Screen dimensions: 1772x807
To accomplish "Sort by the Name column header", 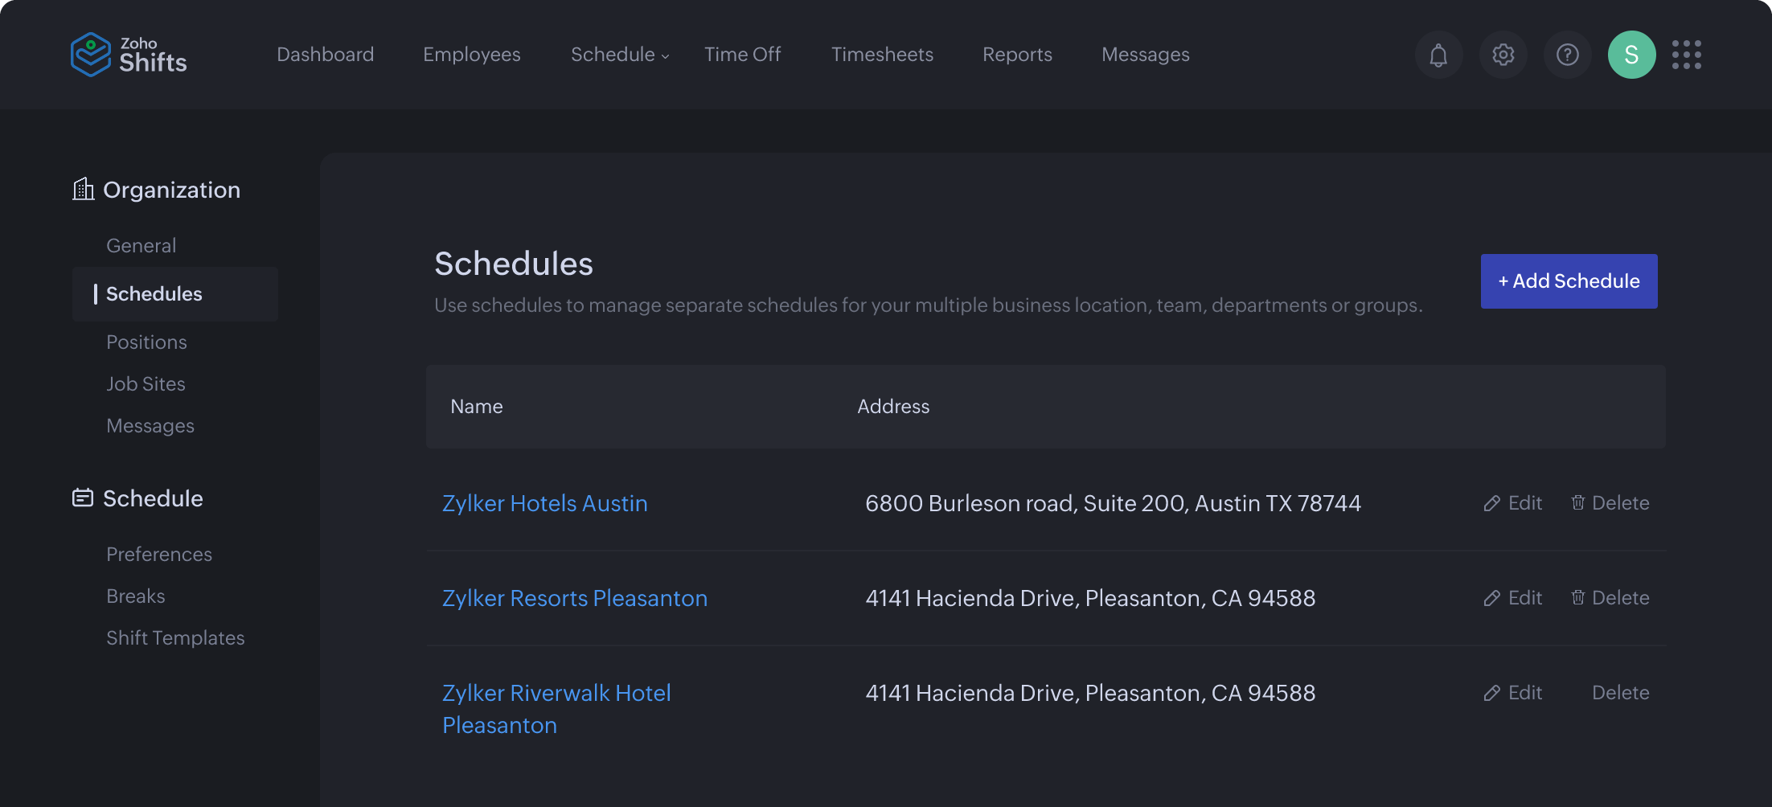I will coord(476,406).
